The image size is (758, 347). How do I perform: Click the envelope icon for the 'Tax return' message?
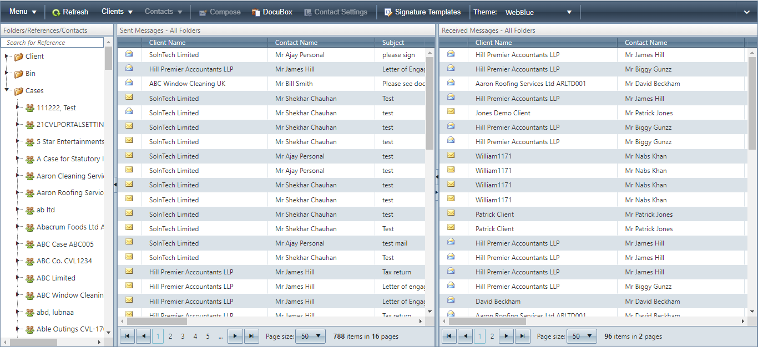pos(129,272)
